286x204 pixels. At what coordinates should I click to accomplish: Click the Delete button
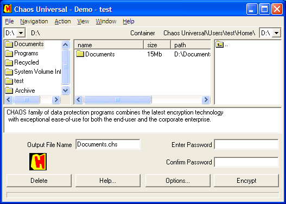tap(39, 181)
